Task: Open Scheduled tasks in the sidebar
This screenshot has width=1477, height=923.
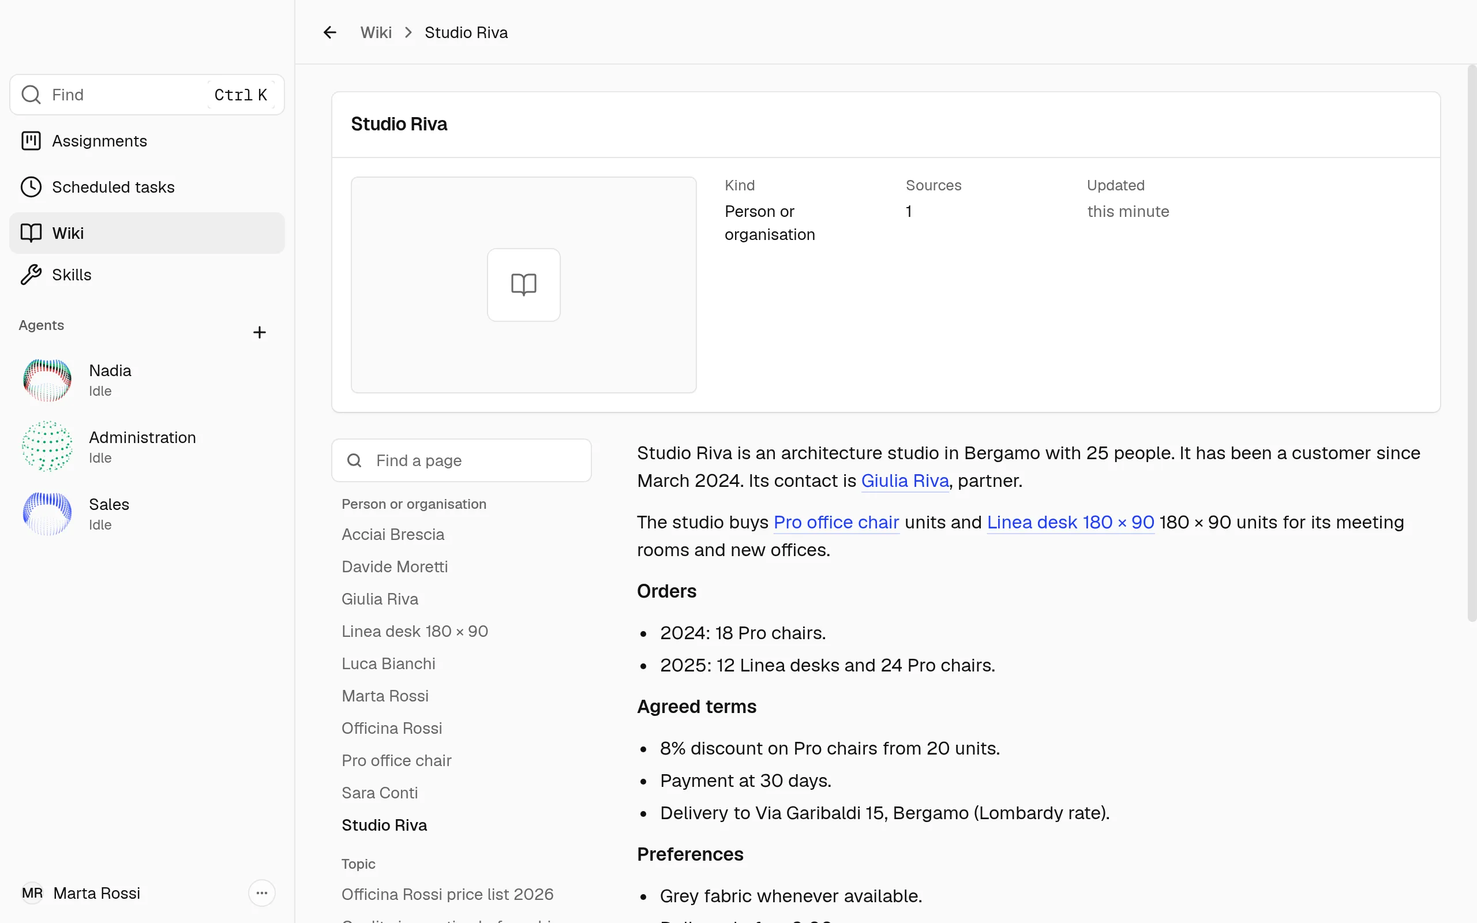Action: (x=147, y=187)
